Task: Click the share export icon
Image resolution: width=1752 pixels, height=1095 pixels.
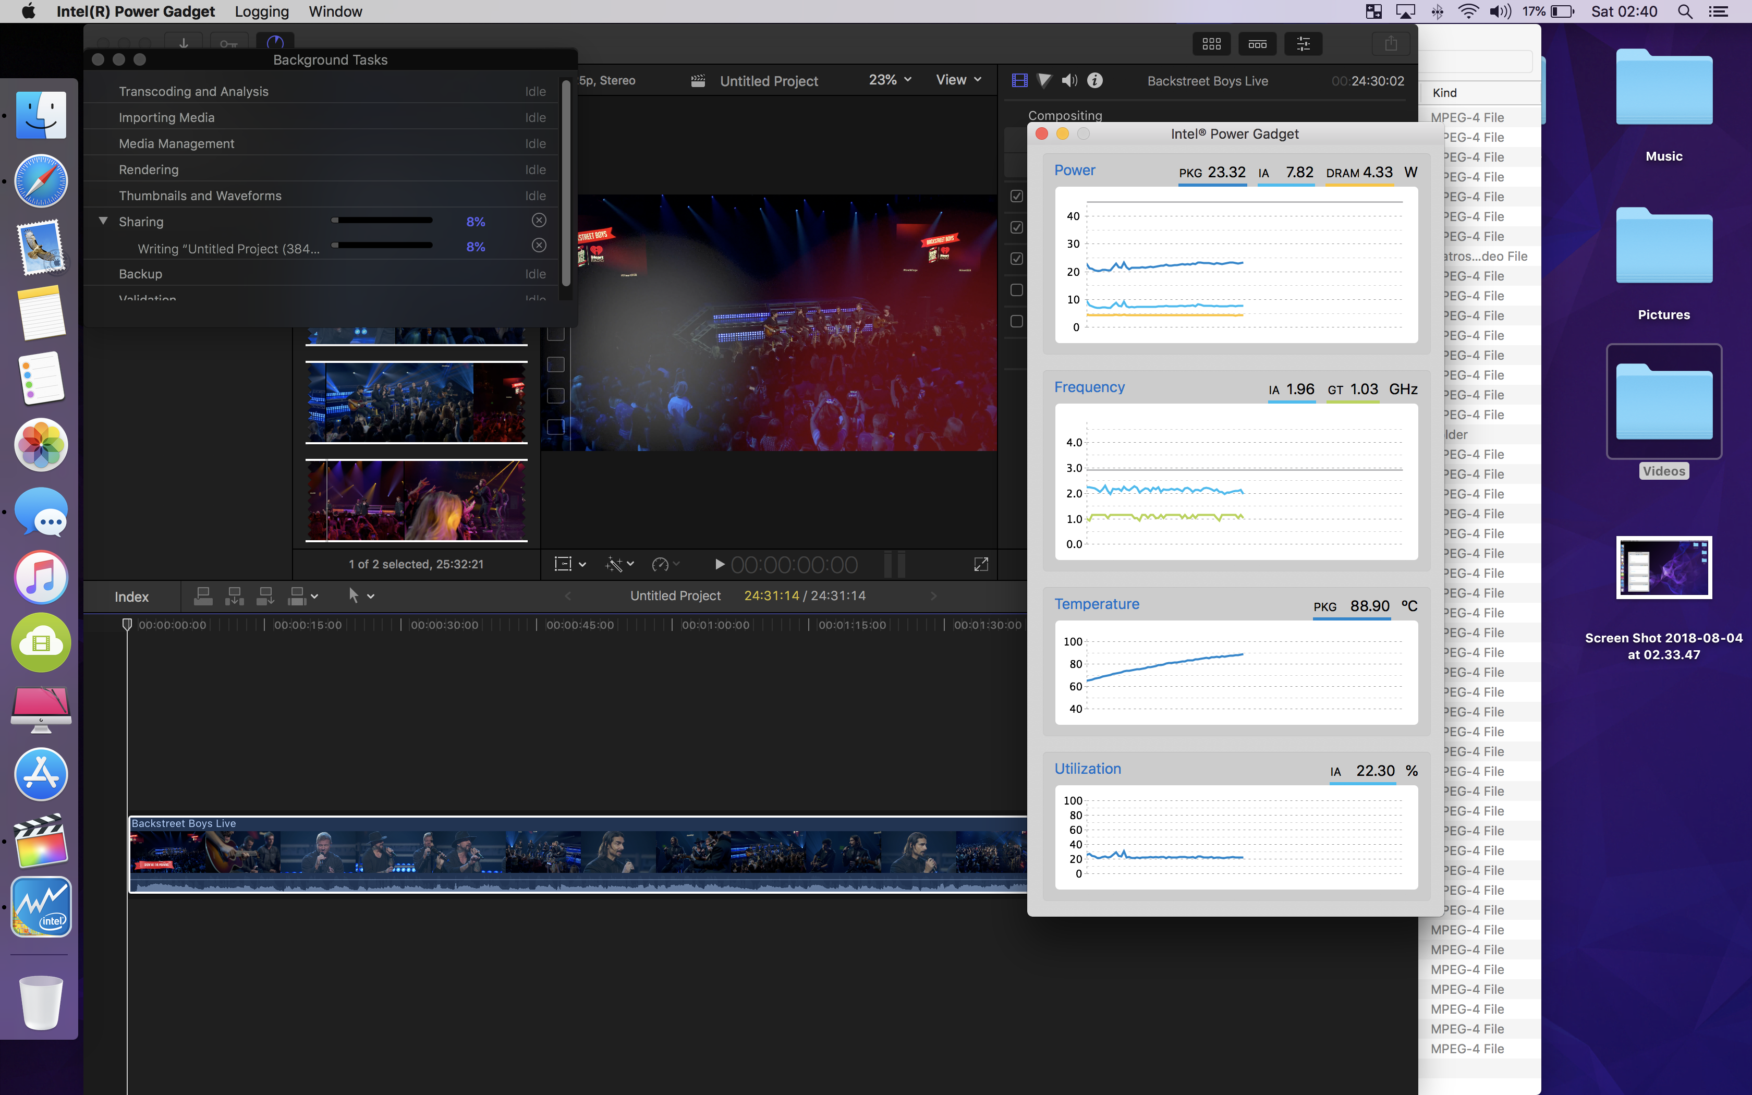Action: pos(1391,44)
